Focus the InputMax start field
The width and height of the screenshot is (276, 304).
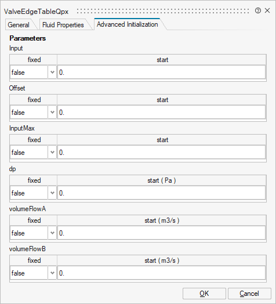(x=161, y=152)
